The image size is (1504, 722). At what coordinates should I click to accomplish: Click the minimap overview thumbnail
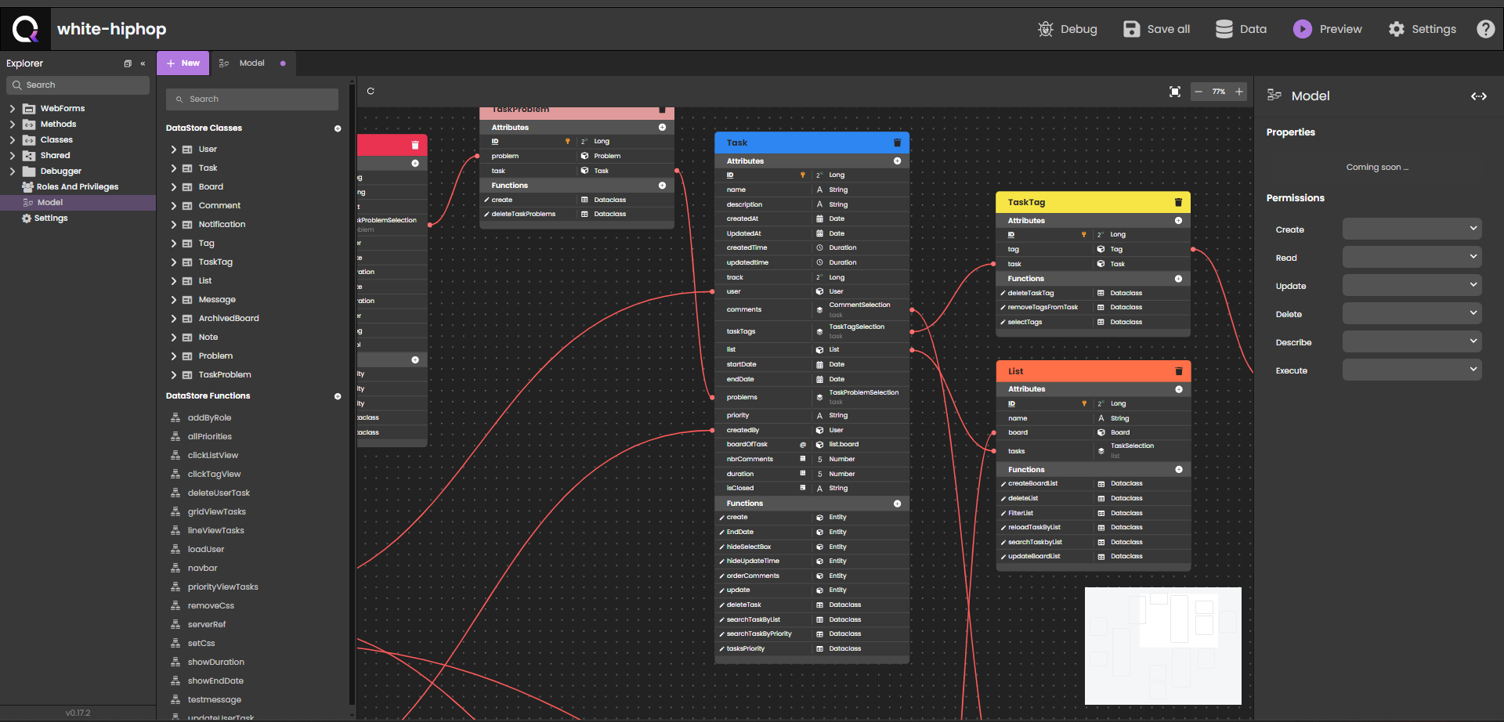tap(1162, 646)
